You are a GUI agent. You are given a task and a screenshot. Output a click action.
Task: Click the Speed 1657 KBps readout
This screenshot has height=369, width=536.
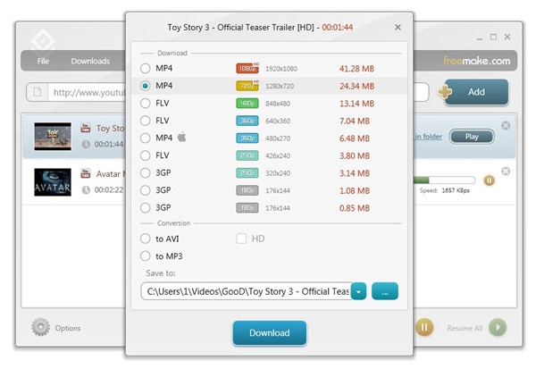pyautogui.click(x=445, y=190)
